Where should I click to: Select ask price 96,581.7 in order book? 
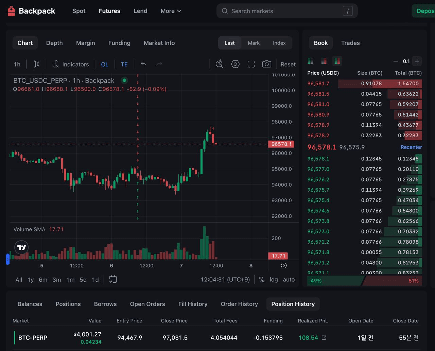click(318, 83)
